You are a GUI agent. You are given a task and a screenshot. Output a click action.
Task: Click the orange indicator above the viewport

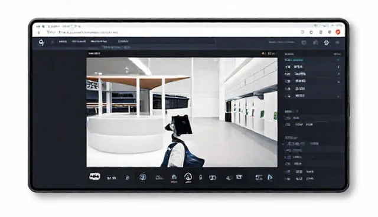point(264,54)
